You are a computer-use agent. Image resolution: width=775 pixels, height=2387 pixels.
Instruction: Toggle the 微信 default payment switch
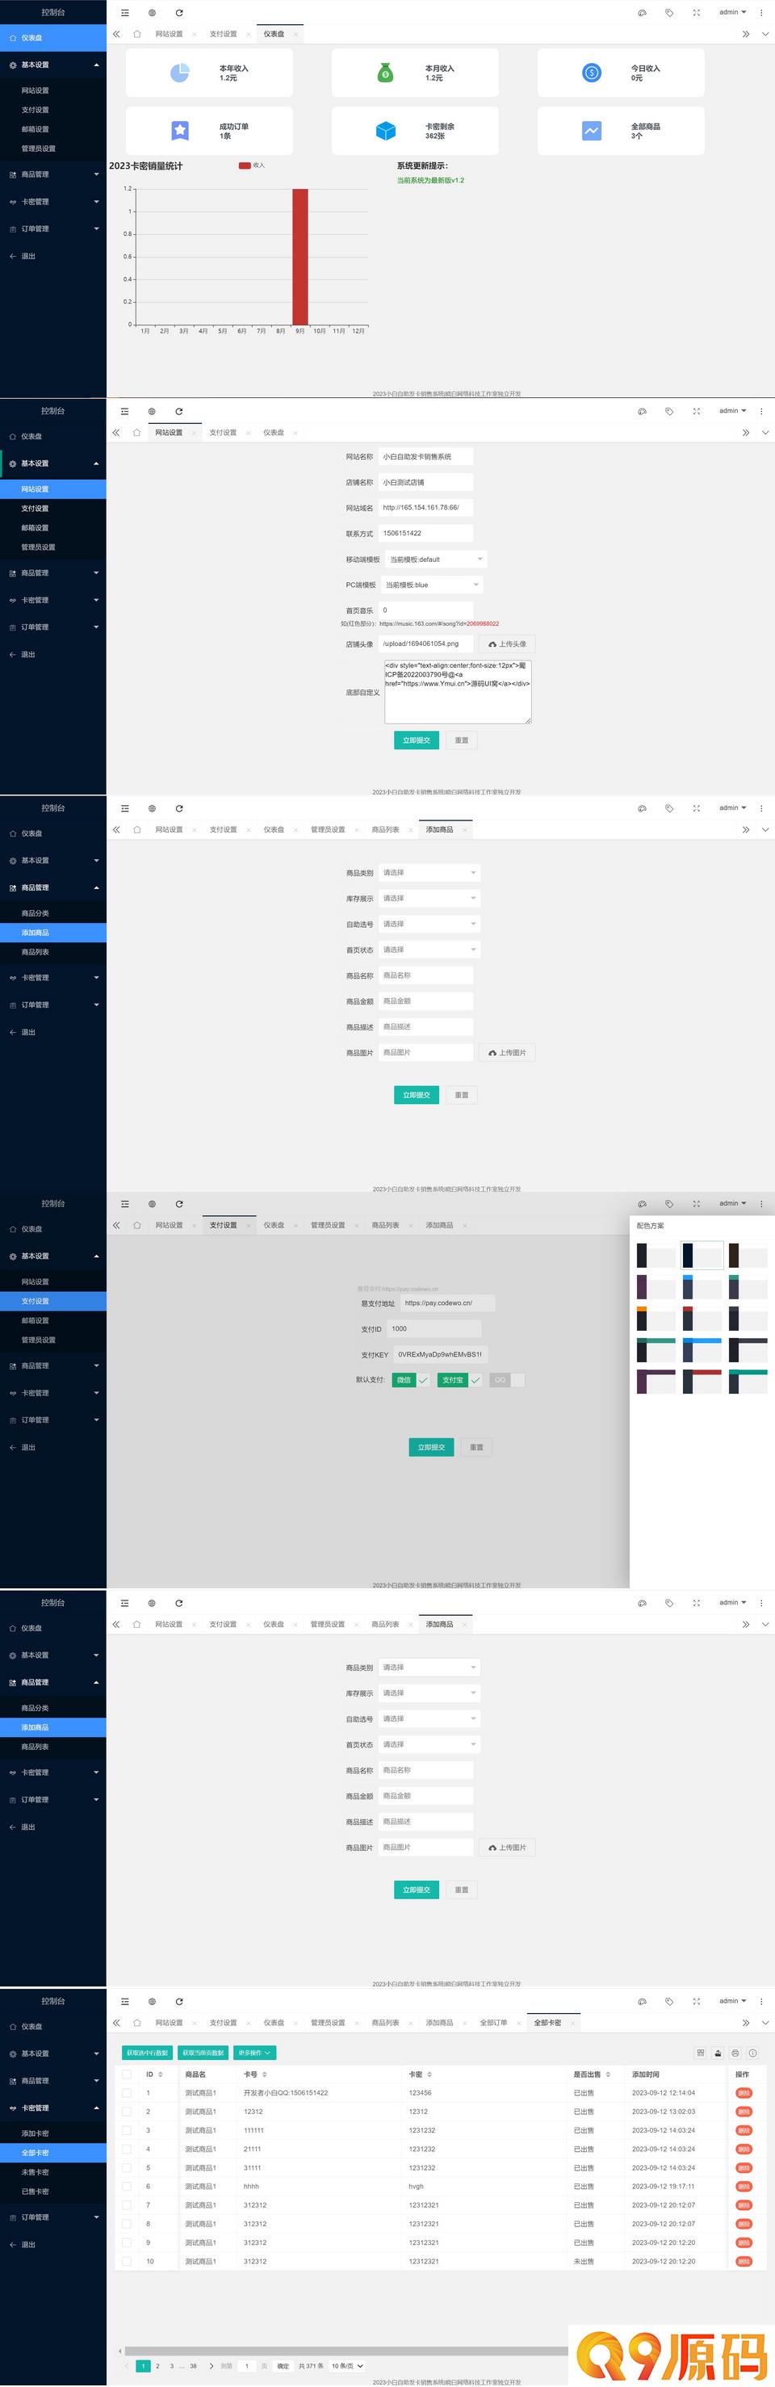point(411,1380)
